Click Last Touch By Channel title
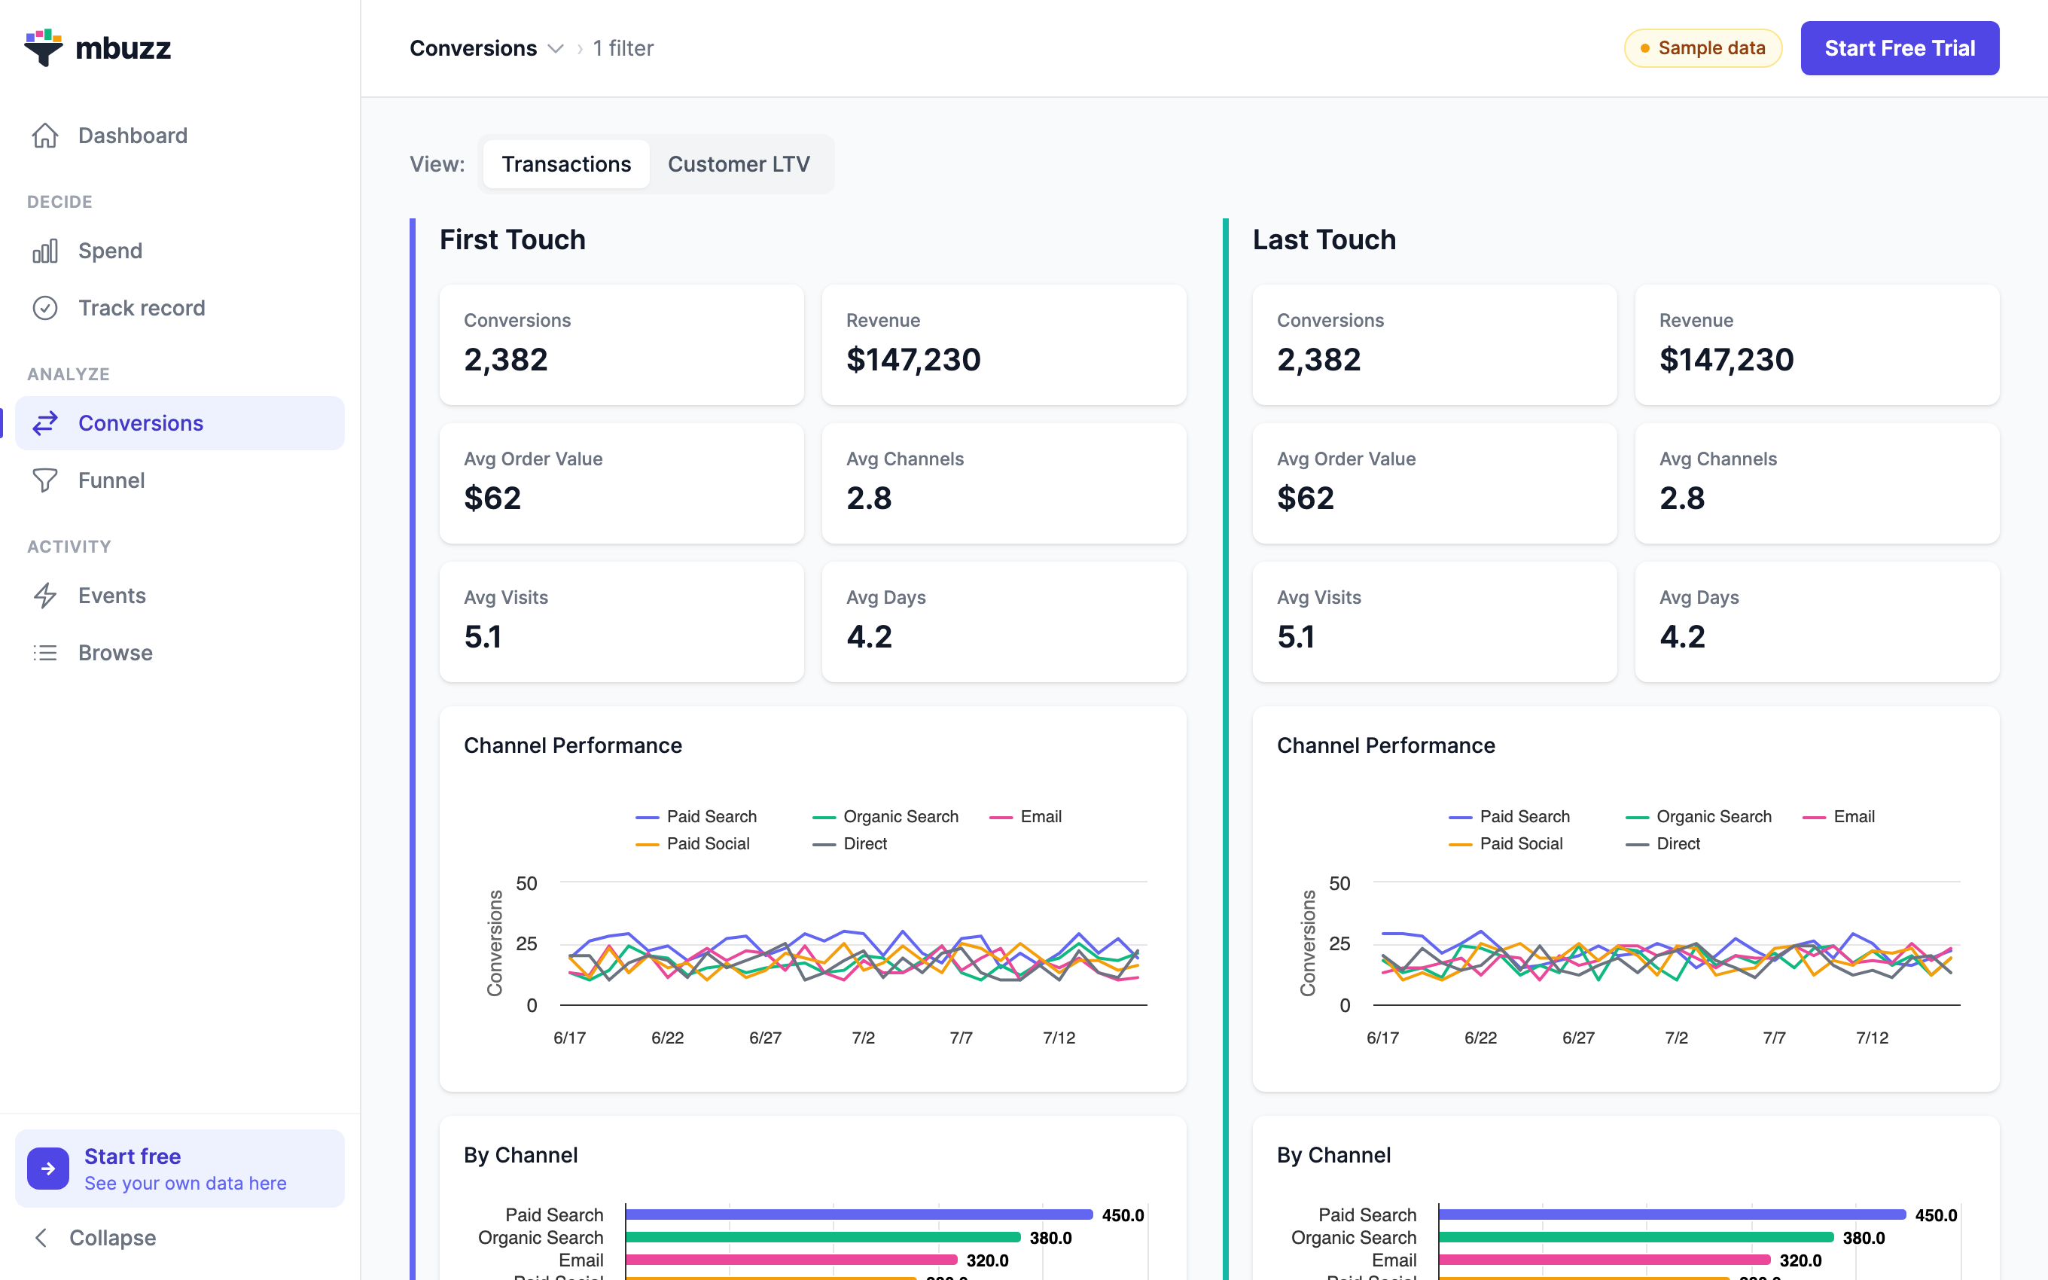The height and width of the screenshot is (1280, 2048). pyautogui.click(x=1333, y=1155)
